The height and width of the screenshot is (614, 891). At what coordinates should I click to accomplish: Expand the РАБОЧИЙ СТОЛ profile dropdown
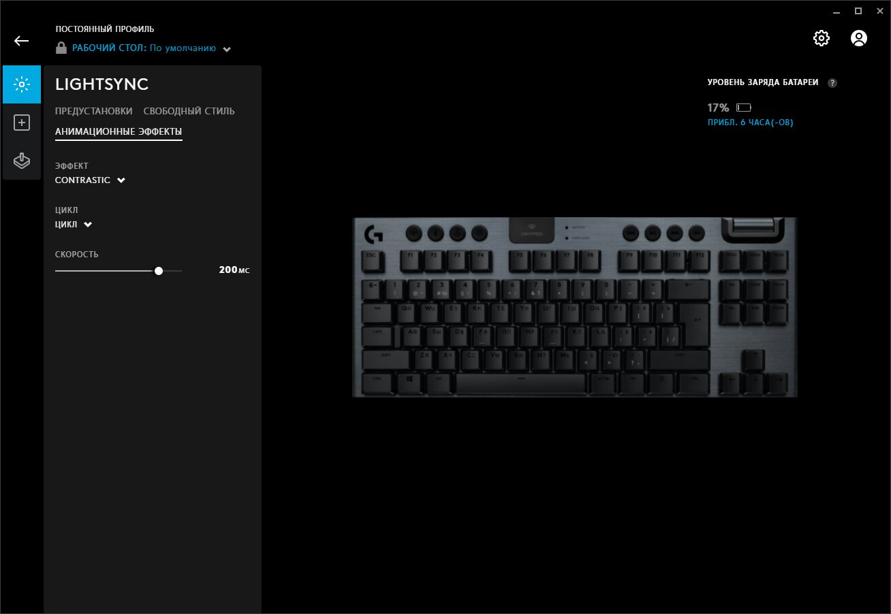pos(227,49)
